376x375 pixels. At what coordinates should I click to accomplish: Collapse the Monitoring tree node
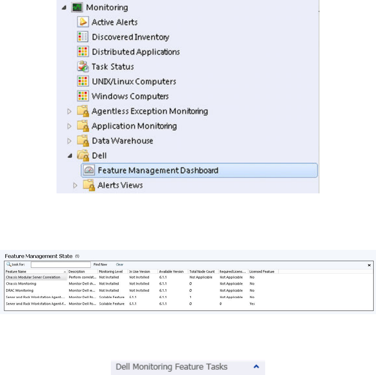pos(64,8)
